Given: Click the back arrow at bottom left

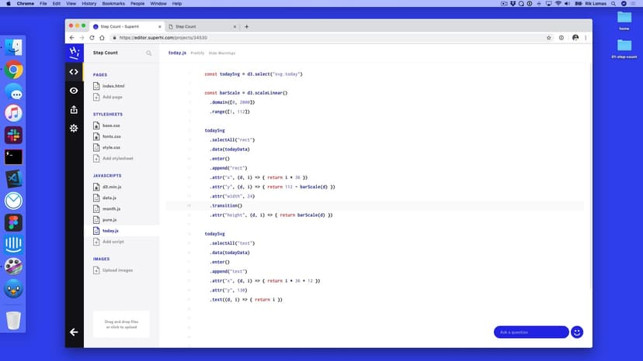Looking at the screenshot, I should point(74,332).
